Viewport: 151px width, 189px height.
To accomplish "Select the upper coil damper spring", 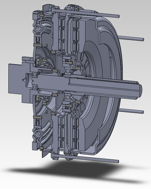I will point(38,29).
